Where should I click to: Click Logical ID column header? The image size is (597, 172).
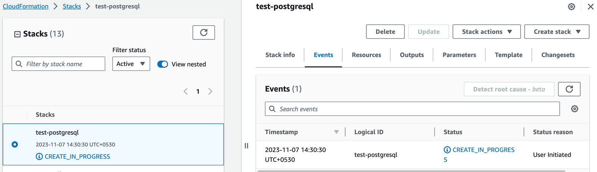click(x=369, y=132)
